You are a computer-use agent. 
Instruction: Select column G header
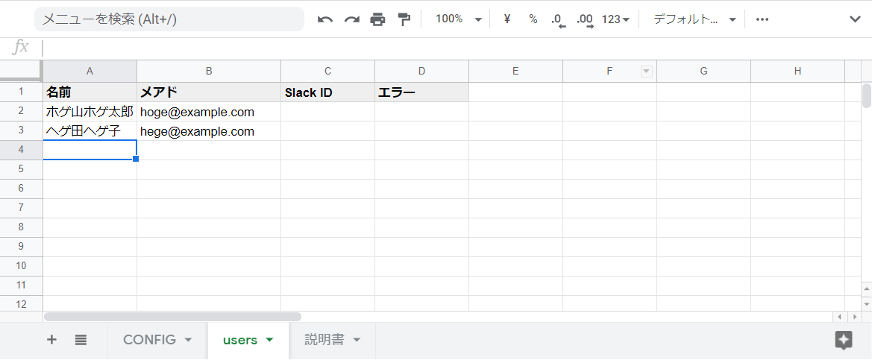point(704,71)
